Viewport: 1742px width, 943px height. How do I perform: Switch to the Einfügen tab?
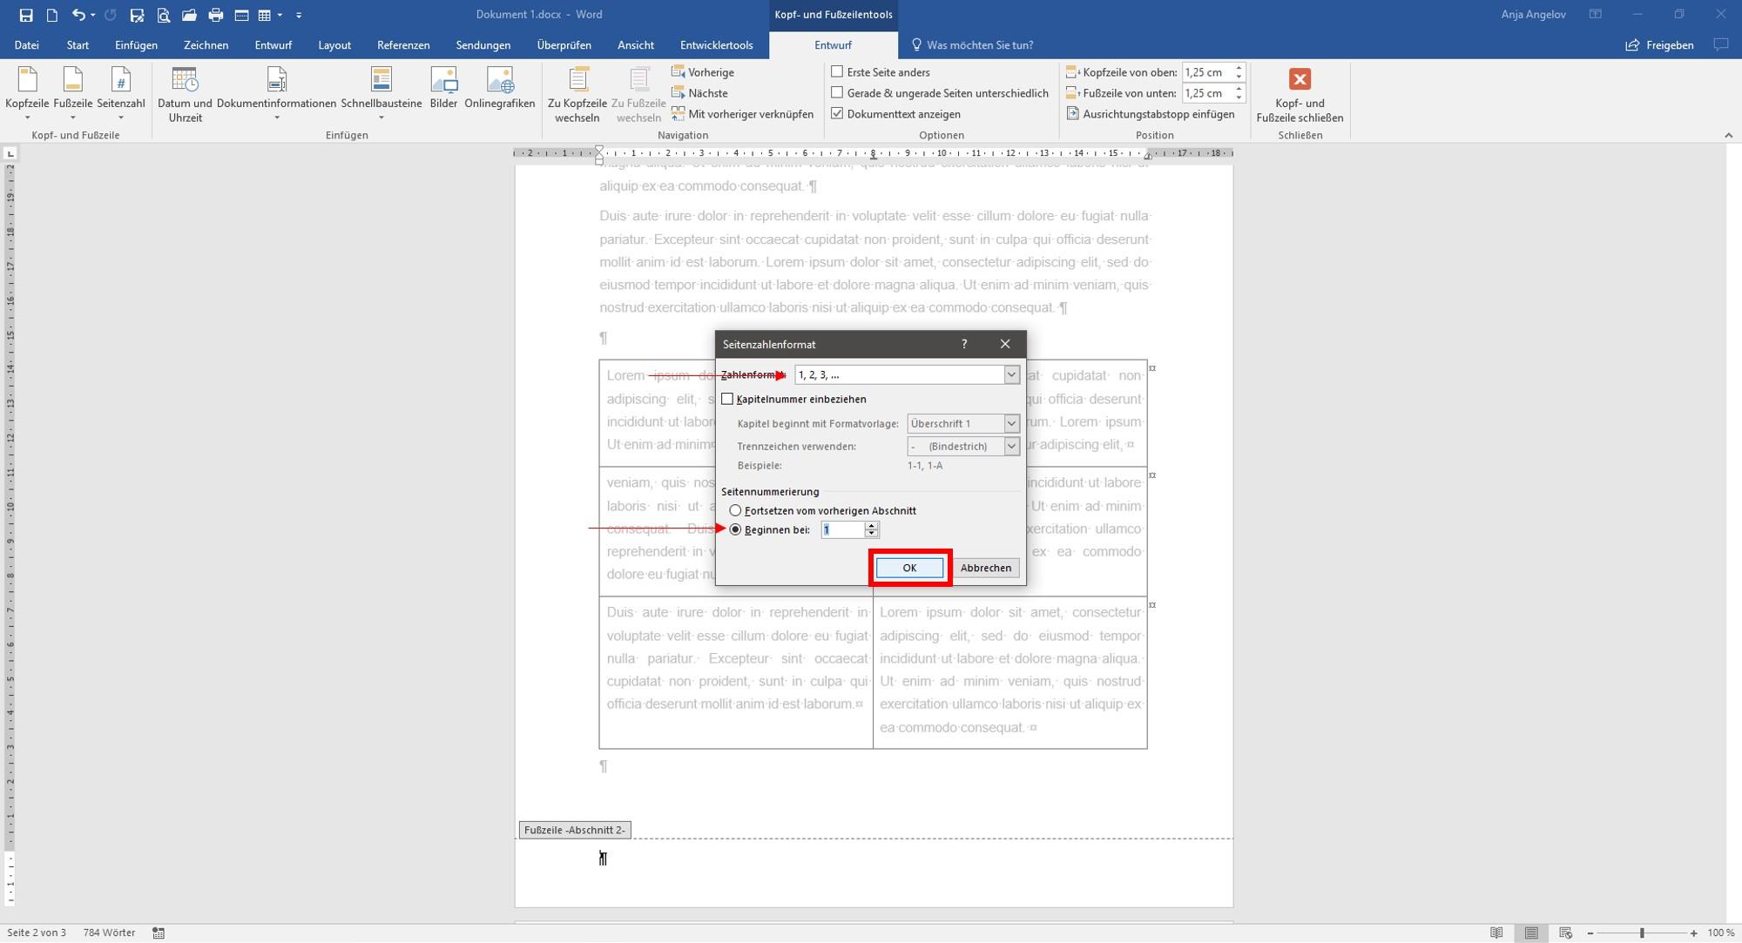136,45
